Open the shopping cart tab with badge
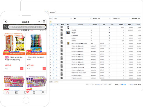Viewport: 143px width, 107px height. tap(25, 92)
